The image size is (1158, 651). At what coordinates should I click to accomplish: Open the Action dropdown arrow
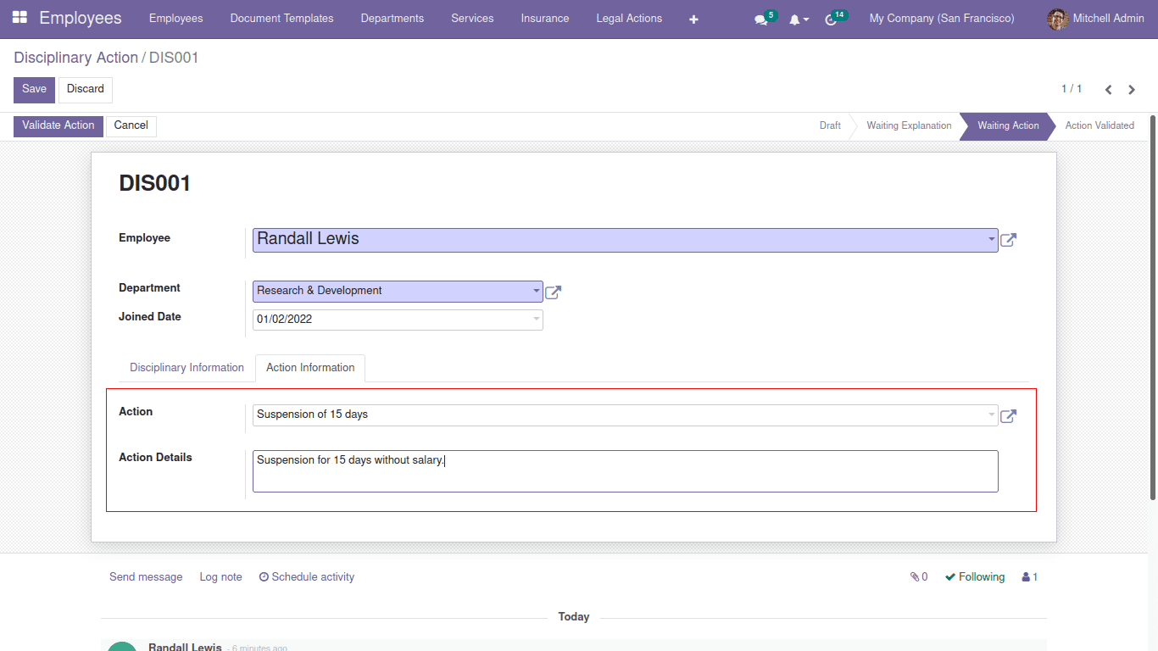click(x=991, y=415)
